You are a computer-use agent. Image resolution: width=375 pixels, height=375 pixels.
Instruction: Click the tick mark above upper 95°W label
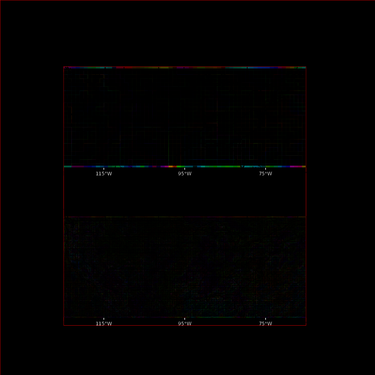point(184,169)
